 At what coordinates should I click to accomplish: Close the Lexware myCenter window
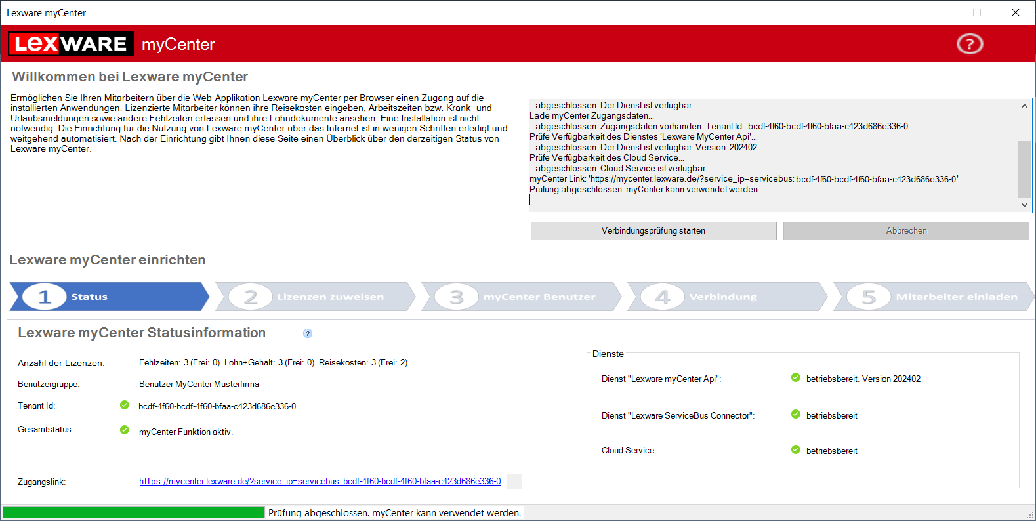coord(1016,12)
